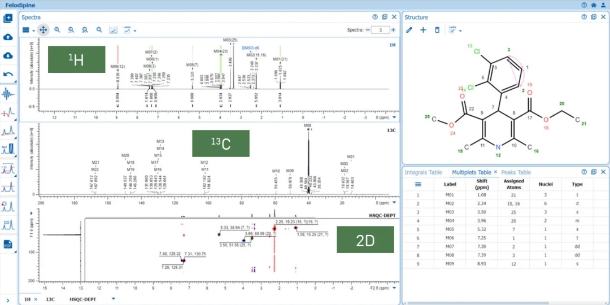Expand the HSQC-DEPT spectrum options arrow
Image resolution: width=610 pixels, height=305 pixels.
pyautogui.click(x=394, y=288)
